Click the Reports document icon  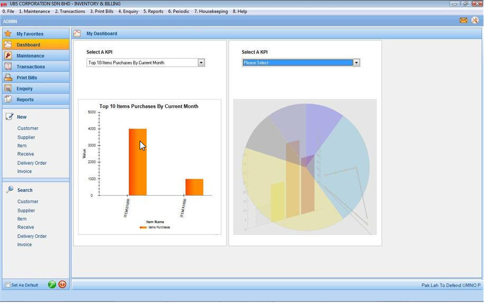point(8,99)
